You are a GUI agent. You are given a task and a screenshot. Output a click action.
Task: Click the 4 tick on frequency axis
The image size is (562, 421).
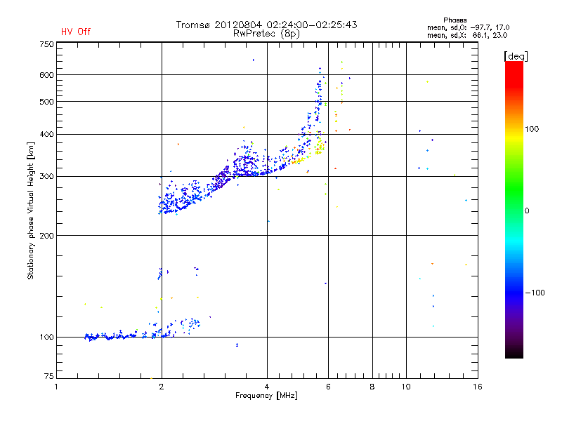click(x=267, y=387)
